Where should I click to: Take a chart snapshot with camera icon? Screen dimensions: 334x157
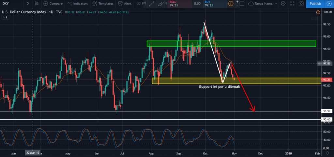(x=301, y=4)
